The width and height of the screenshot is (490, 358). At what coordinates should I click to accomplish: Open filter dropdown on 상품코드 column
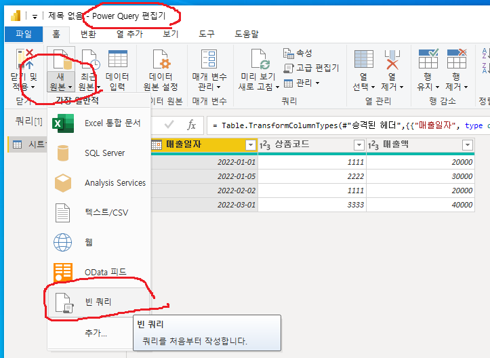click(359, 145)
